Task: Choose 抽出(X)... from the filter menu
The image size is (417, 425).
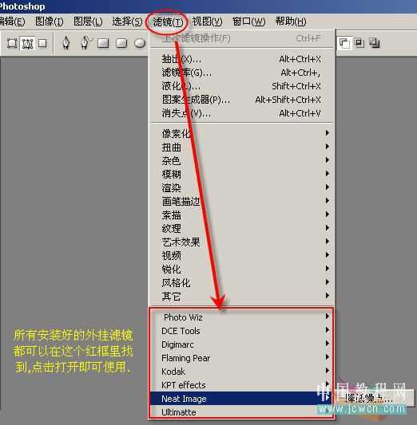Action: pos(241,59)
